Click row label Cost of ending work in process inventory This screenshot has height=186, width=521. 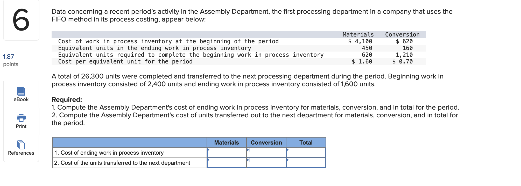(x=109, y=153)
